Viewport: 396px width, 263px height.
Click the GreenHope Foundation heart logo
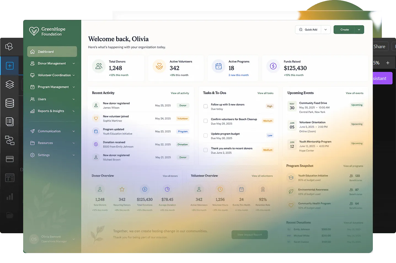(x=34, y=31)
